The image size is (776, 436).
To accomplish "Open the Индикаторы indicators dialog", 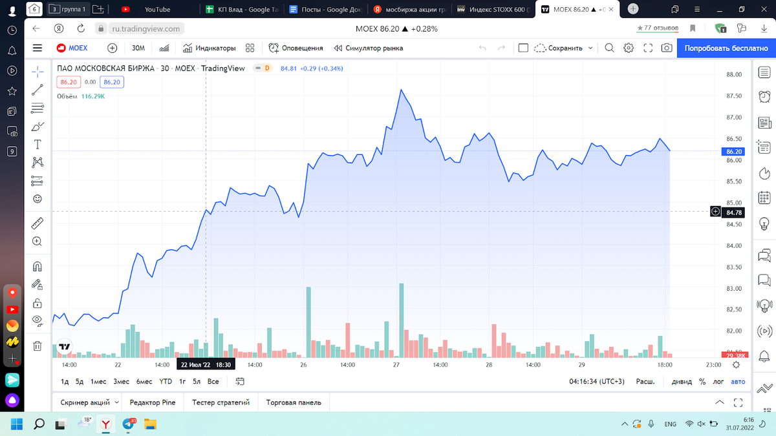I will [x=209, y=48].
